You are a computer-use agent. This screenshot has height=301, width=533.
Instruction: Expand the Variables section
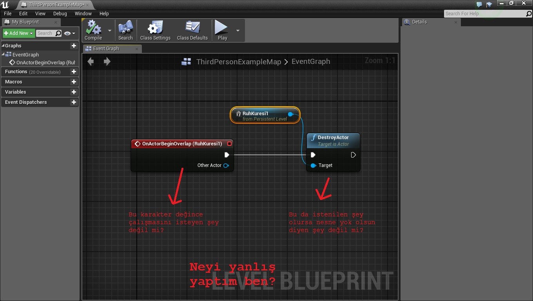pos(16,92)
